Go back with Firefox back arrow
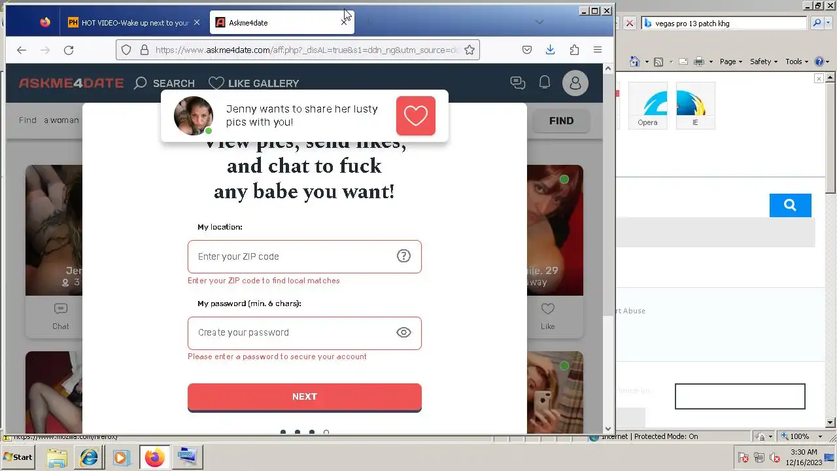Screen dimensions: 837x471 point(22,50)
